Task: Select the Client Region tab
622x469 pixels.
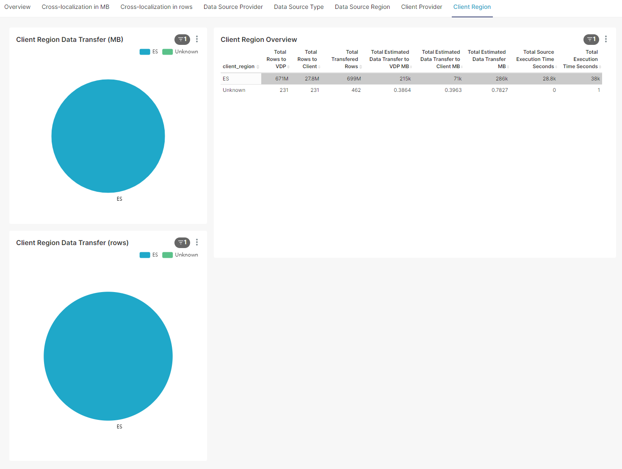Action: [x=472, y=7]
